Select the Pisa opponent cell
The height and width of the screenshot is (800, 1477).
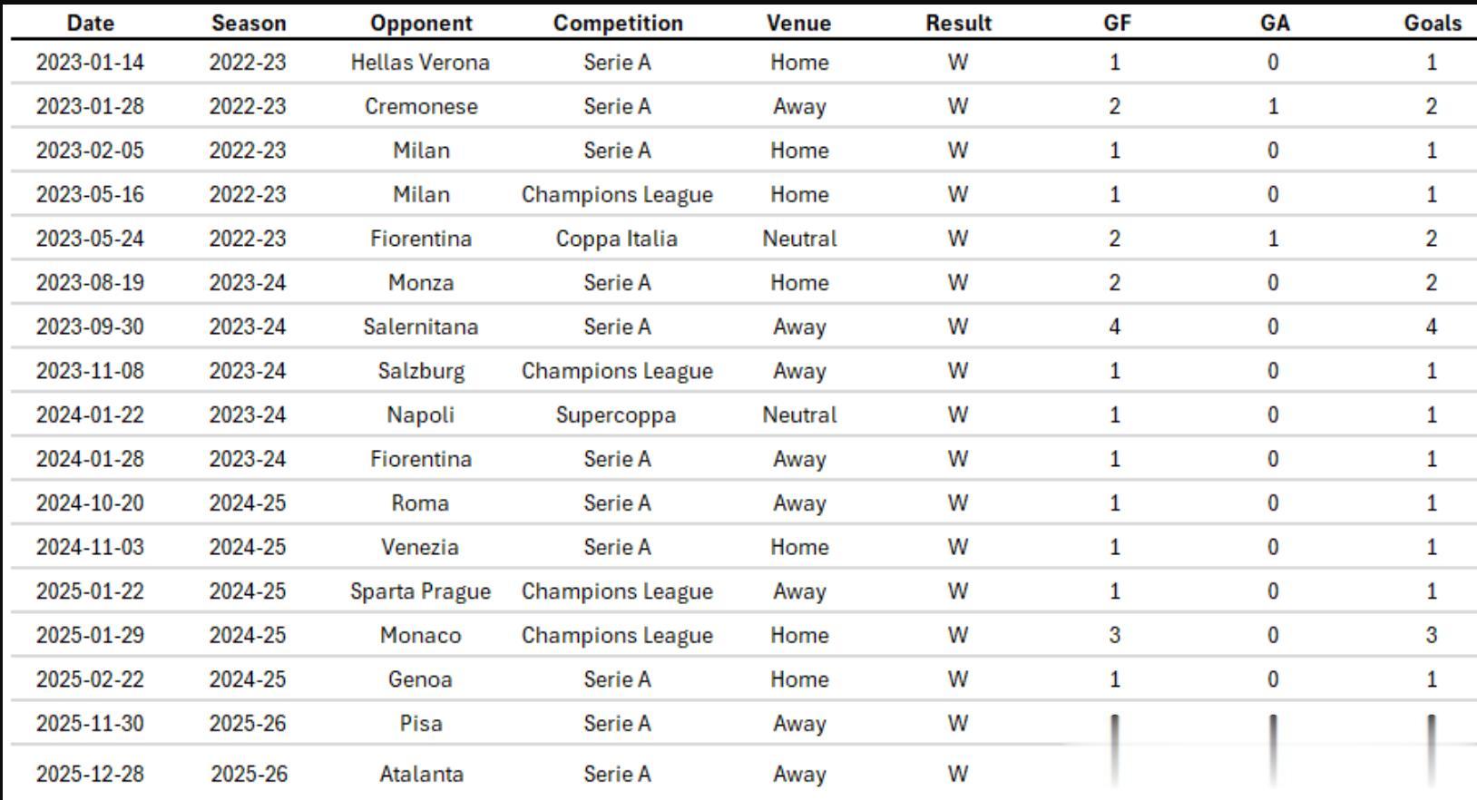tap(421, 724)
